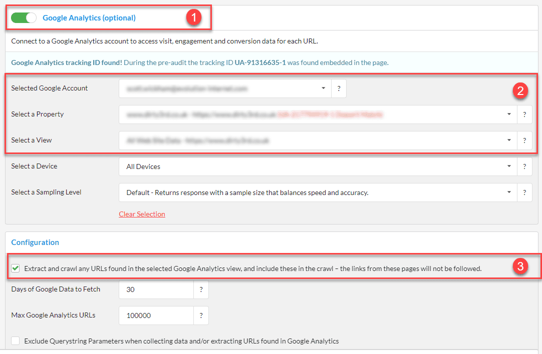Viewport: 542px width, 354px height.
Task: Expand the Select a Property dropdown
Action: point(318,114)
